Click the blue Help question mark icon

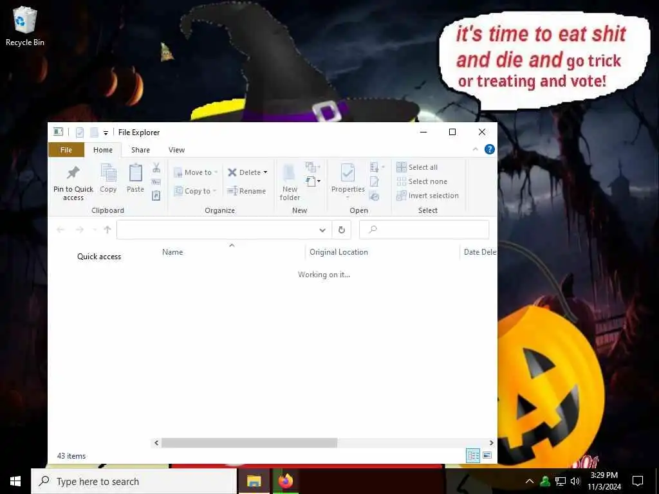[x=490, y=149]
